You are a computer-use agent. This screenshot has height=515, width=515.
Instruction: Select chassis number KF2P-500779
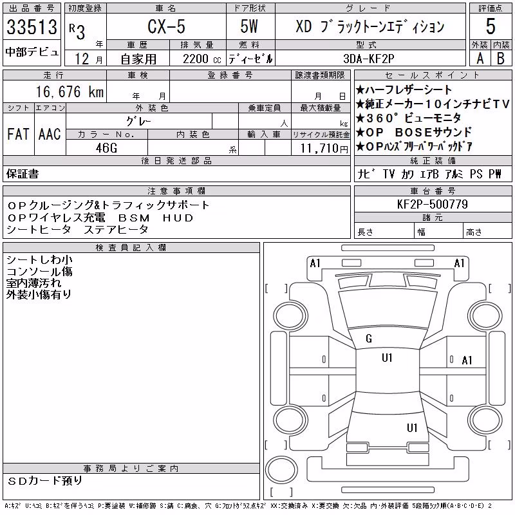click(x=432, y=204)
